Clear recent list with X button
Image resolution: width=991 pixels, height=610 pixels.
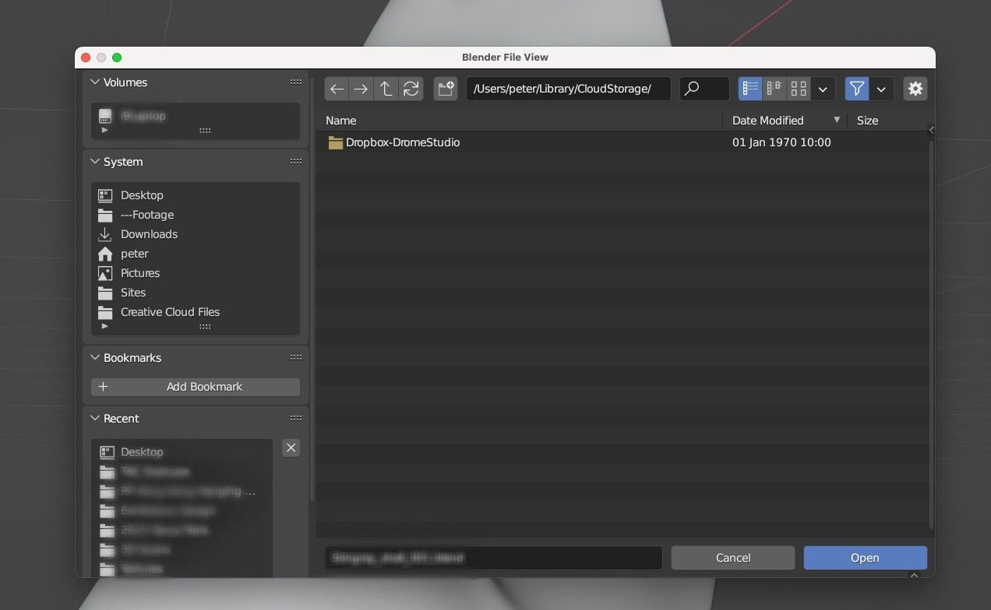click(291, 447)
